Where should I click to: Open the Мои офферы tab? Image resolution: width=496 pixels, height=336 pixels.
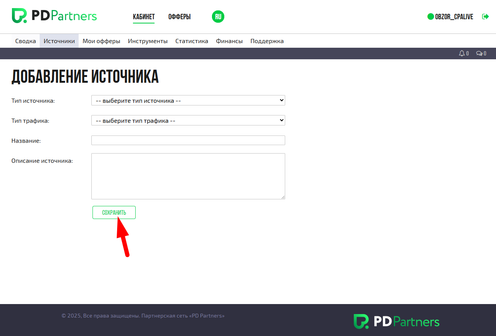pyautogui.click(x=101, y=41)
